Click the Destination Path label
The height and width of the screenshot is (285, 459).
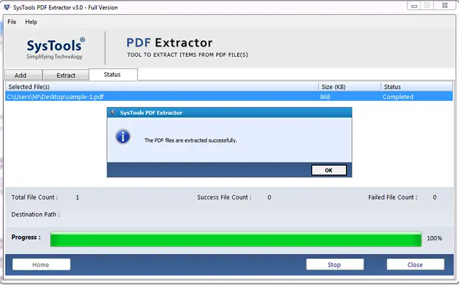pos(36,215)
